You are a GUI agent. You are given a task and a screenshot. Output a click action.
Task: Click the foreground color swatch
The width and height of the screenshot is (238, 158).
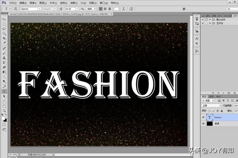(x=3, y=118)
